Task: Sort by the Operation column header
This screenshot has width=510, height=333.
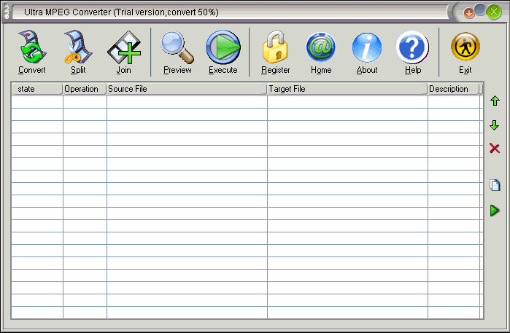Action: coord(84,89)
